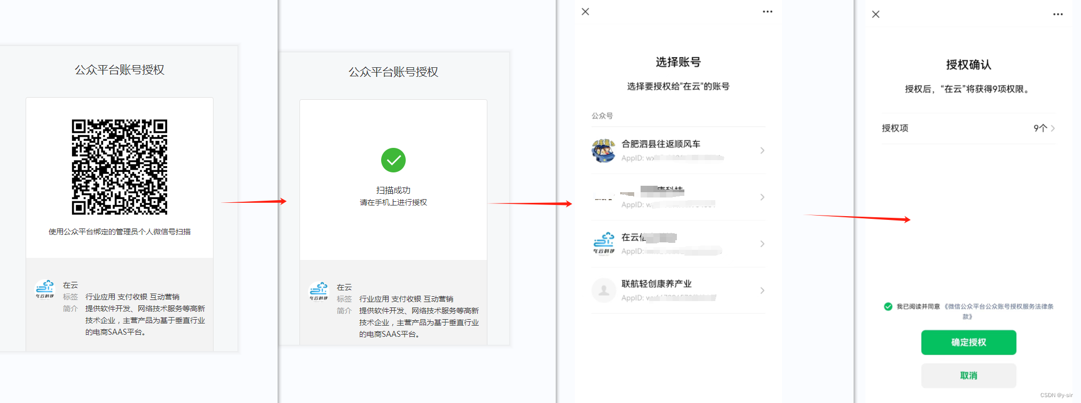Image resolution: width=1081 pixels, height=403 pixels.
Task: Expand the chevron of the second blurred account
Action: click(x=762, y=197)
